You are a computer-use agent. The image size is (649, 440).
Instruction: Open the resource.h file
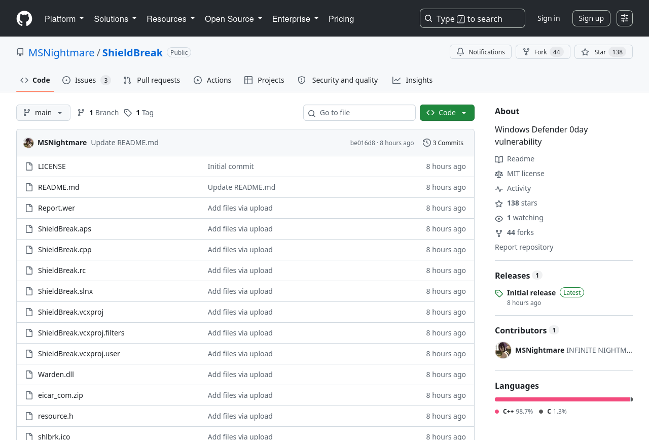(56, 416)
